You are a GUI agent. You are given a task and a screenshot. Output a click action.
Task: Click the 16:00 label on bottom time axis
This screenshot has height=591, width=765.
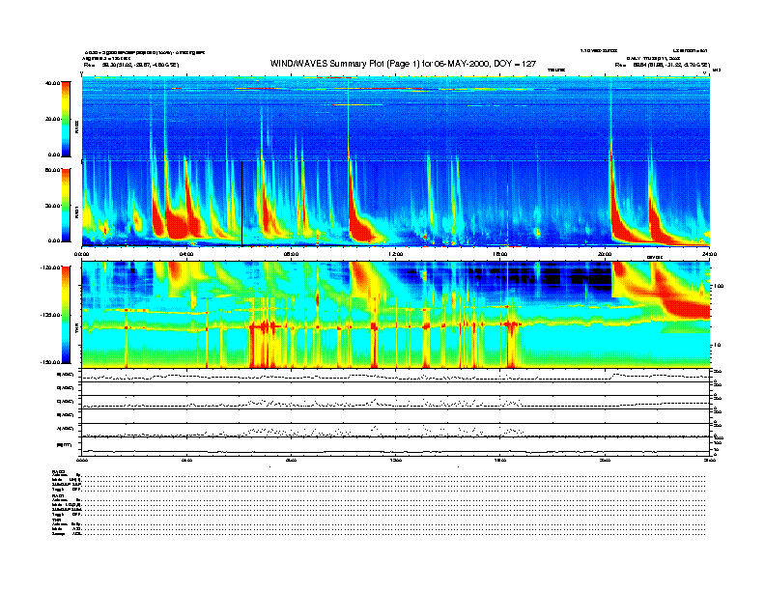click(500, 460)
